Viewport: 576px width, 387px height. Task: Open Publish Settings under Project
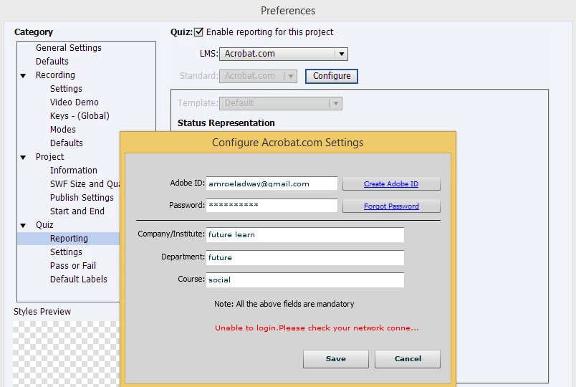tap(82, 197)
